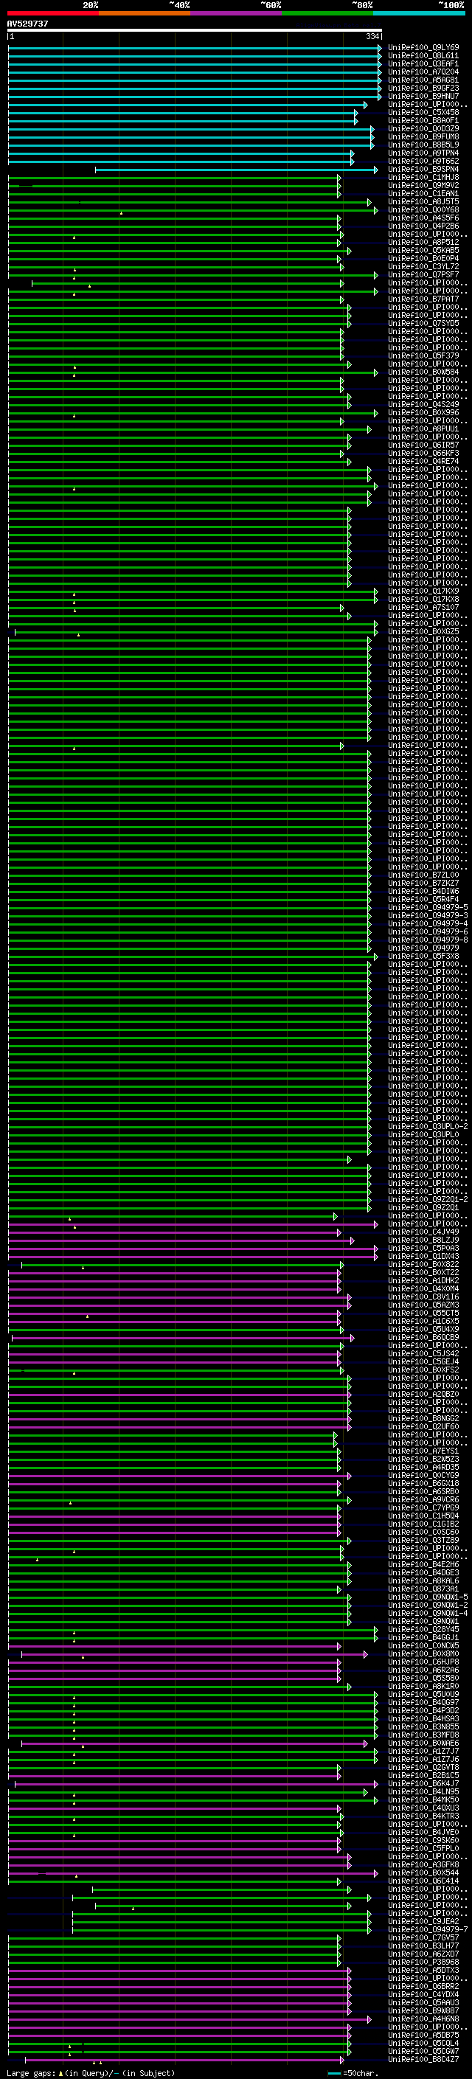The image size is (472, 2079).
Task: Click UniRef100_B9FUM8 label
Action: pyautogui.click(x=423, y=136)
